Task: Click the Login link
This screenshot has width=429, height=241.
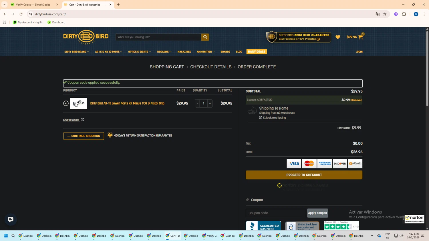Action: [x=359, y=52]
